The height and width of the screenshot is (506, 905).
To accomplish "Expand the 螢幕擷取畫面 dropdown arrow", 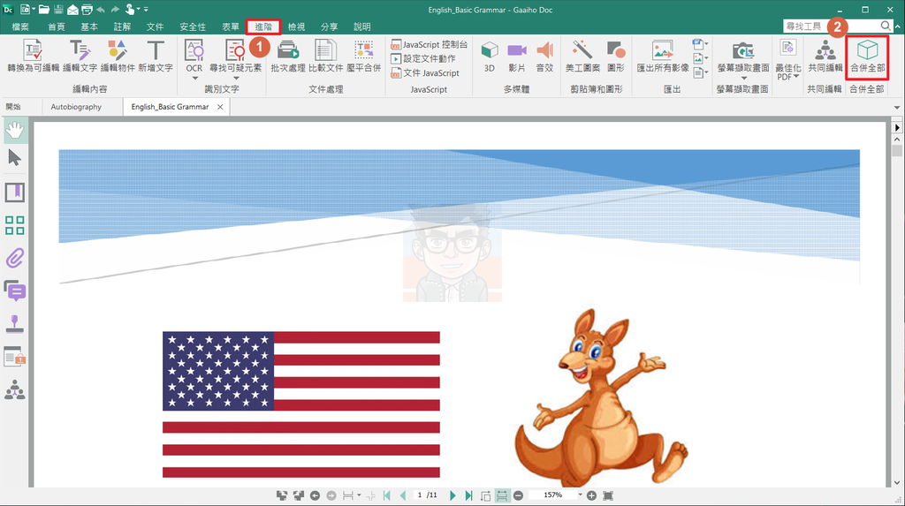I will click(743, 78).
